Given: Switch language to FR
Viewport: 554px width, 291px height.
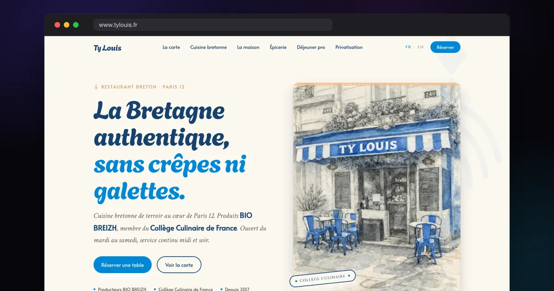Looking at the screenshot, I should [x=408, y=47].
